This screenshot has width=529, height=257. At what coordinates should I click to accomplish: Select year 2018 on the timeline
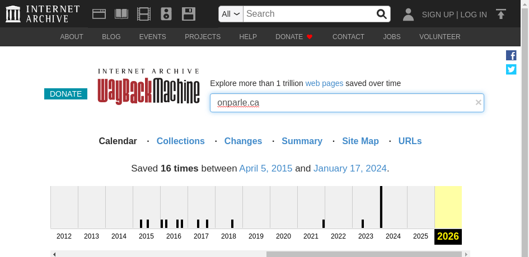[x=229, y=236]
